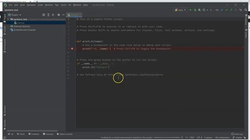Click the profiler run icon in toolbar

(204, 10)
